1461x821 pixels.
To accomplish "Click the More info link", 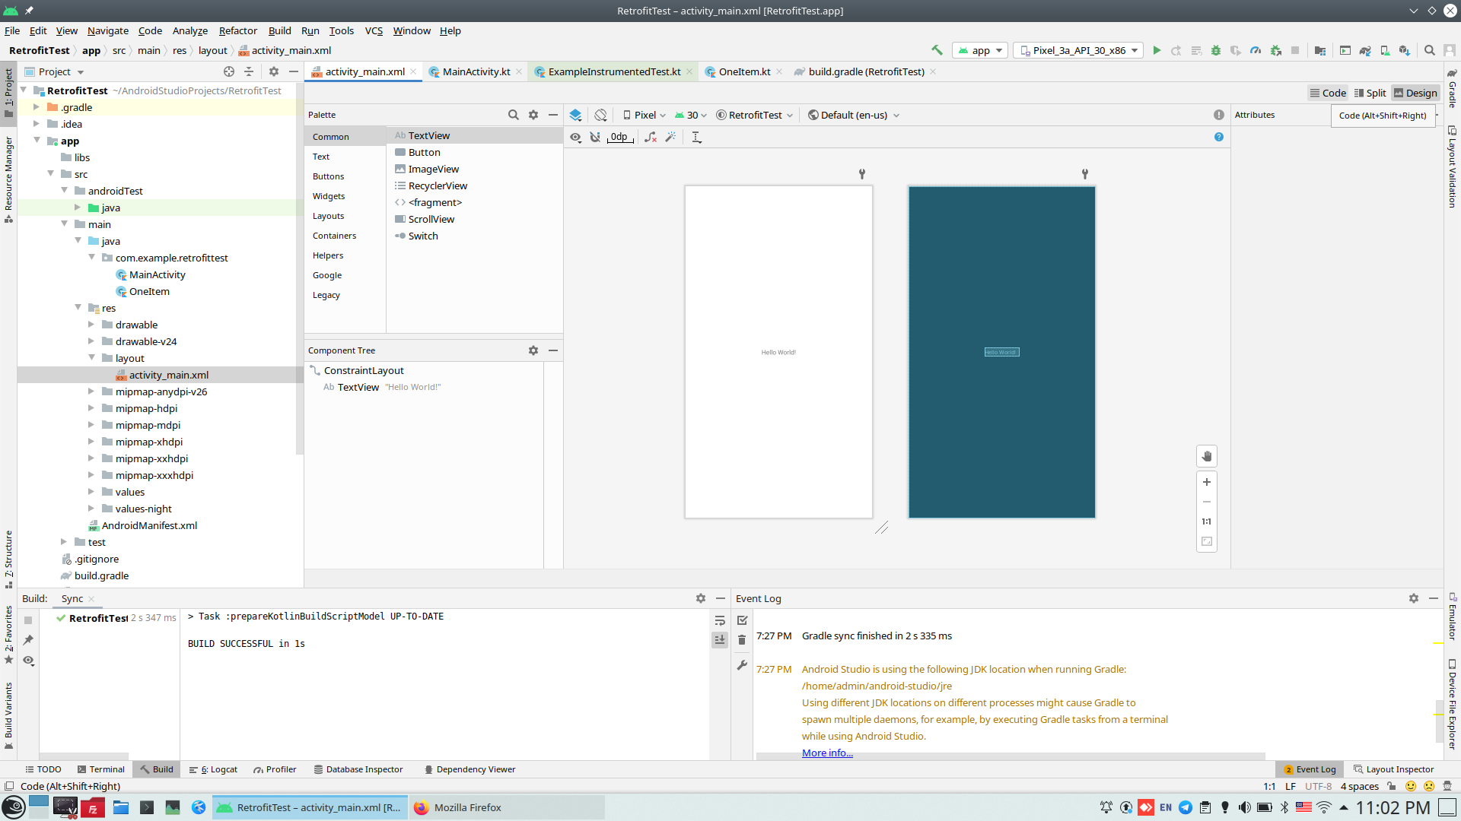I will [827, 753].
